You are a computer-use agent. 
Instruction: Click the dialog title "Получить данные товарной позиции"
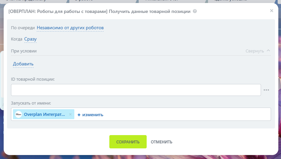point(149,11)
